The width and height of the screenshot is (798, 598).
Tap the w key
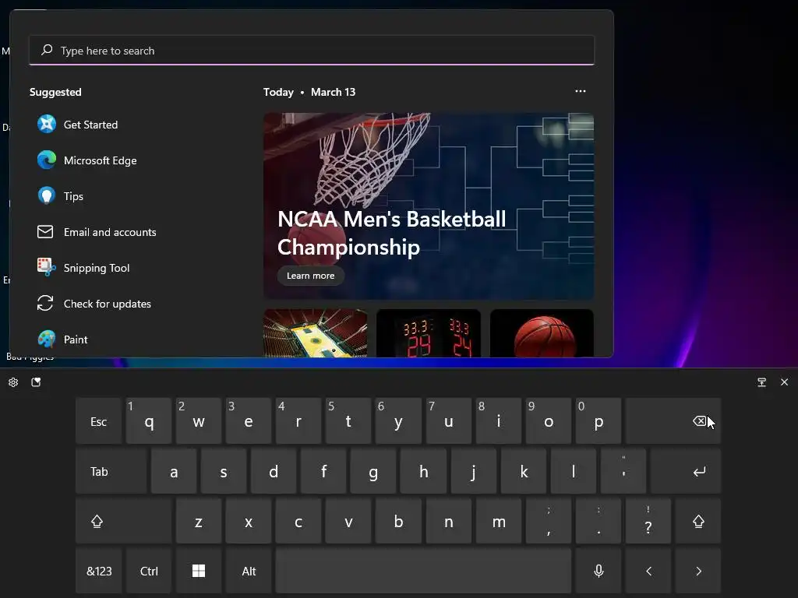[x=199, y=421]
